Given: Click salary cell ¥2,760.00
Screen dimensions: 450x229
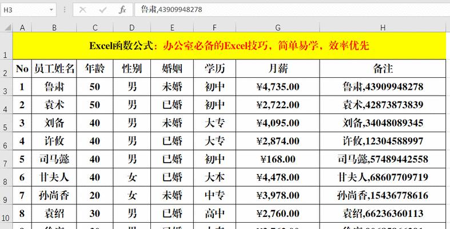Looking at the screenshot, I should (277, 213).
